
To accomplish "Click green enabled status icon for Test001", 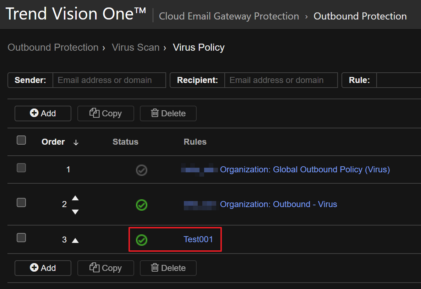I will click(x=142, y=240).
